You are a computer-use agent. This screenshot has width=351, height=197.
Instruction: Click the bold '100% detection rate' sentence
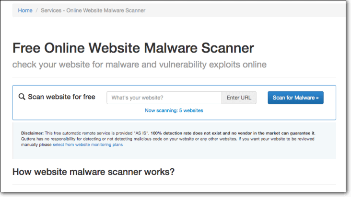[233, 133]
